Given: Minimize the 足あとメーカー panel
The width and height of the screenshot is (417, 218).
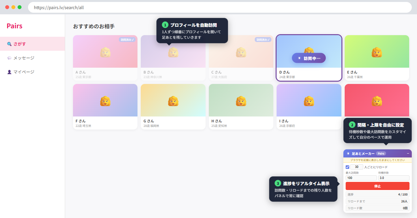Looking at the screenshot, I should pos(408,153).
